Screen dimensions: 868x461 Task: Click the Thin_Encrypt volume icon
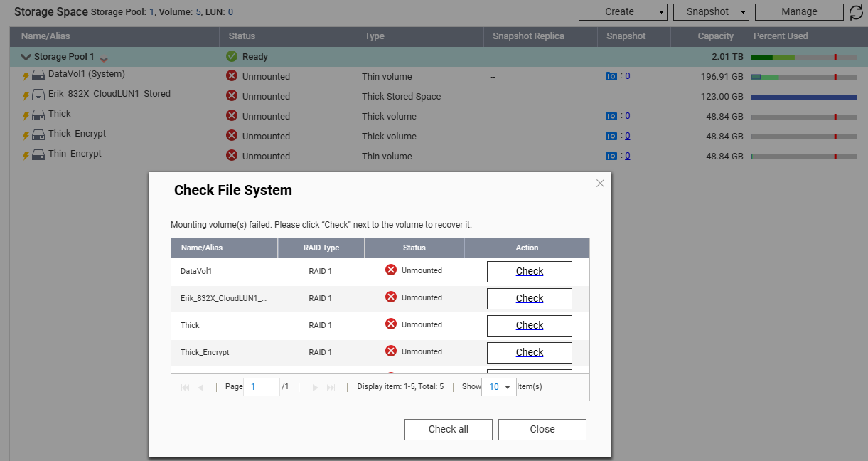click(x=38, y=154)
